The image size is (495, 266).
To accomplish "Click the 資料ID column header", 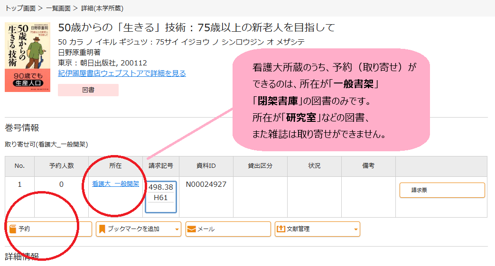I will coord(206,165).
